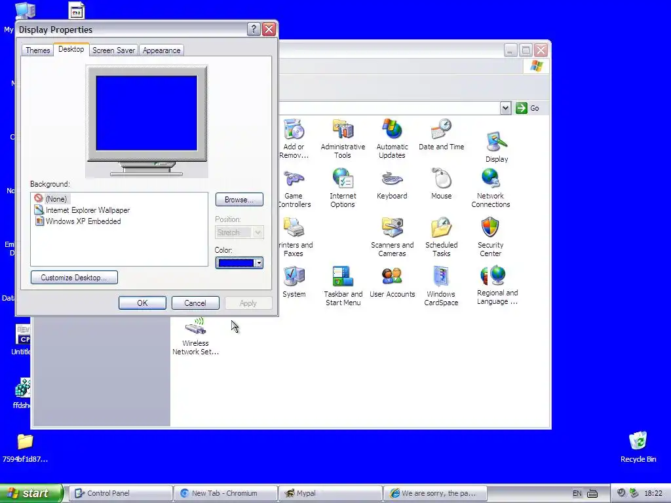Switch to the Appearance tab
Screen dimensions: 671x503
161,50
